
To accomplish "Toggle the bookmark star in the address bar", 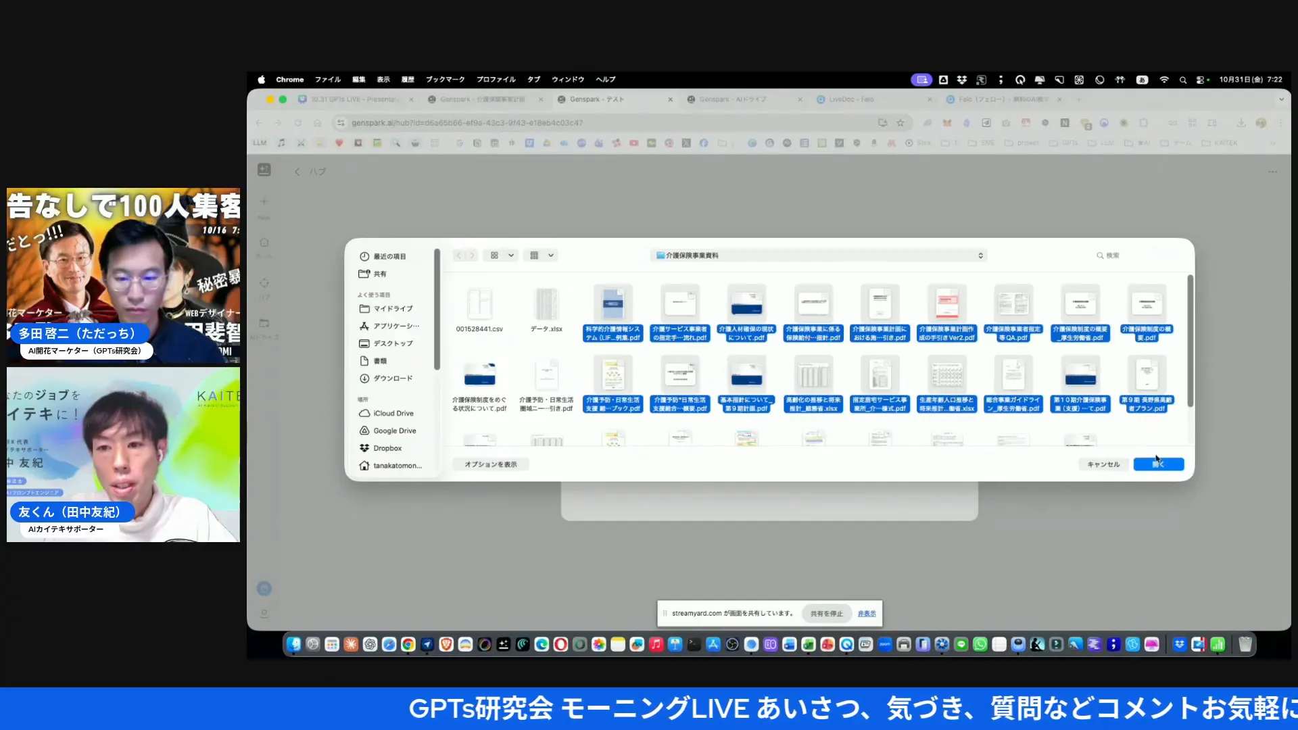I will click(x=901, y=123).
